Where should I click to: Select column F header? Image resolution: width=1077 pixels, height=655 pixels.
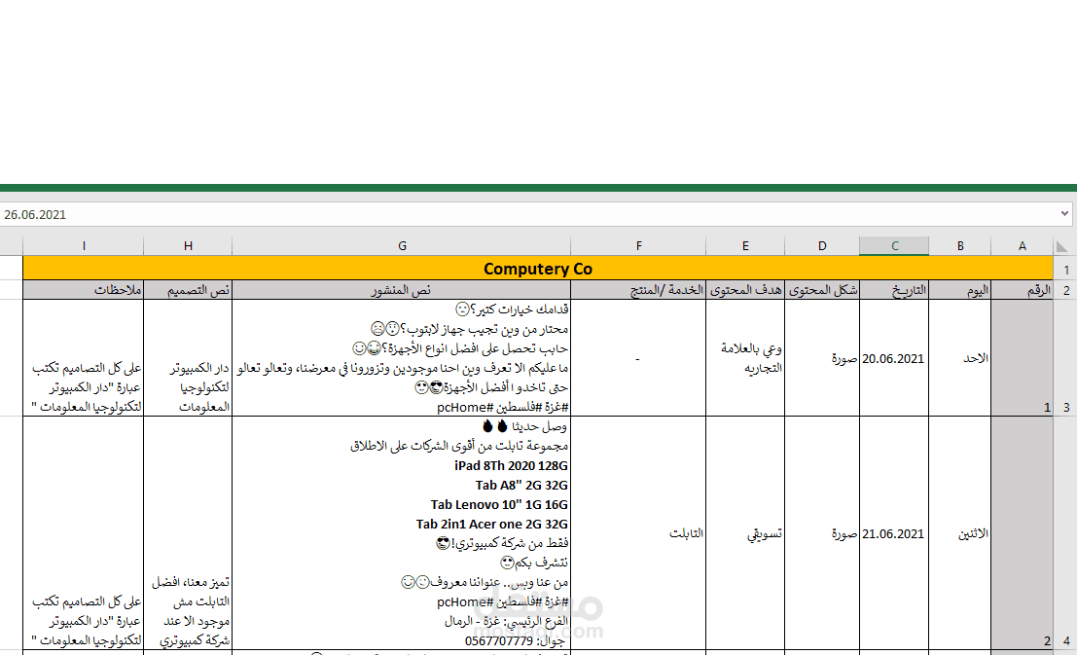pos(639,246)
